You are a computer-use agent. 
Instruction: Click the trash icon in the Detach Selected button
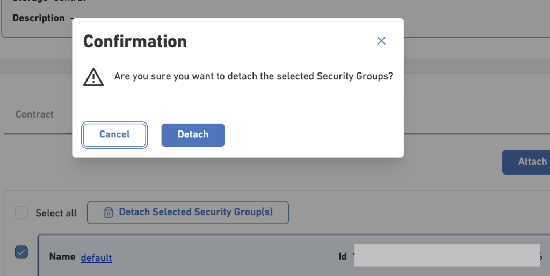pyautogui.click(x=108, y=213)
